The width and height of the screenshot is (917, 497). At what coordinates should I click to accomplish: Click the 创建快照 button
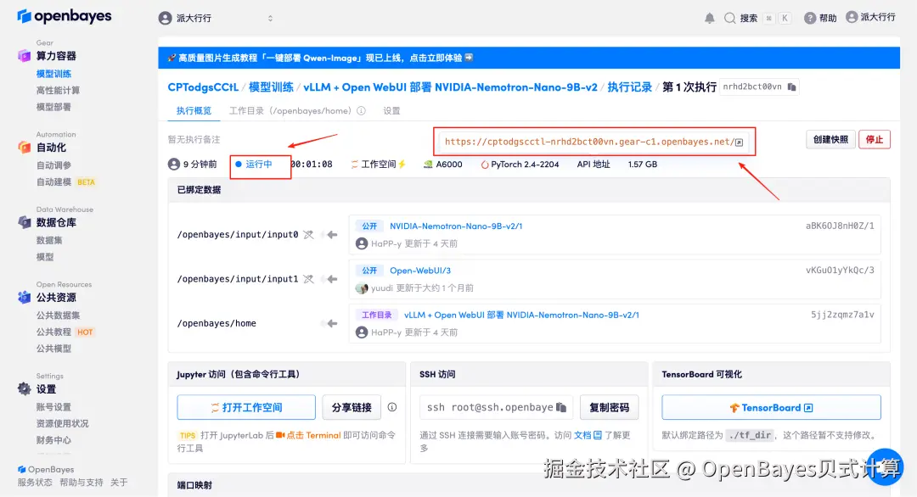click(830, 140)
